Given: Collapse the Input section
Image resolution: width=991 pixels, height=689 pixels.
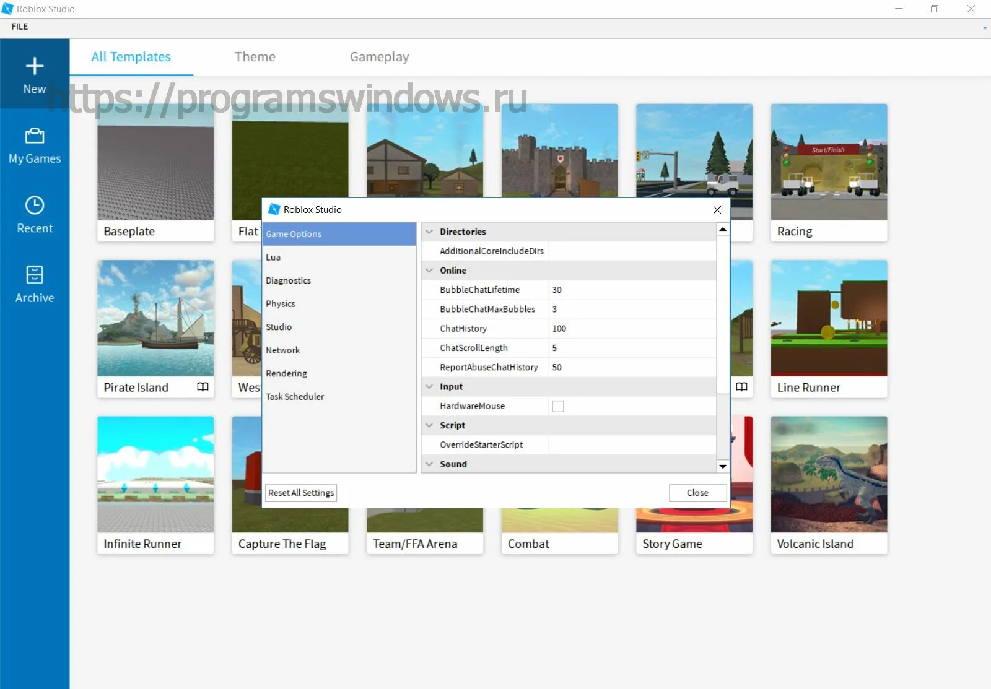Looking at the screenshot, I should pyautogui.click(x=429, y=387).
